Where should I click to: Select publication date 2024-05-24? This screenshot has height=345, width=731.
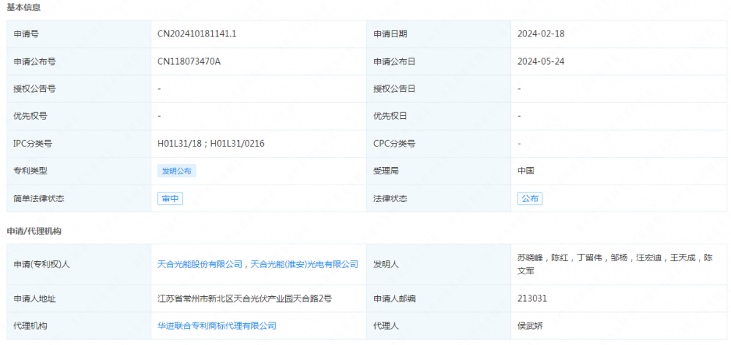pyautogui.click(x=541, y=61)
